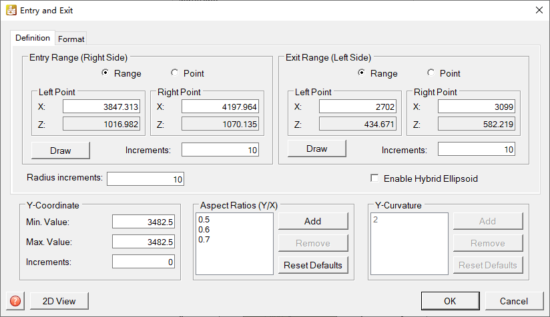This screenshot has width=550, height=317.
Task: Select aspect ratio 0.5 in list
Action: (204, 219)
